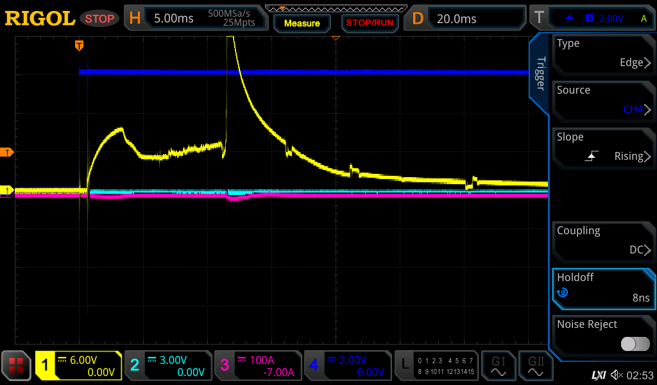Select the orange trigger position marker atop the grid
Image resolution: width=657 pixels, height=385 pixels.
(x=79, y=46)
